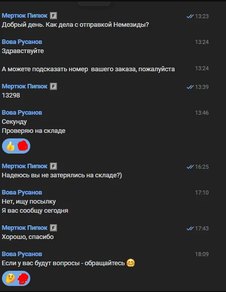The width and height of the screenshot is (226, 292).
Task: Click the F badge on the 13:39 message
Action: 53,86
